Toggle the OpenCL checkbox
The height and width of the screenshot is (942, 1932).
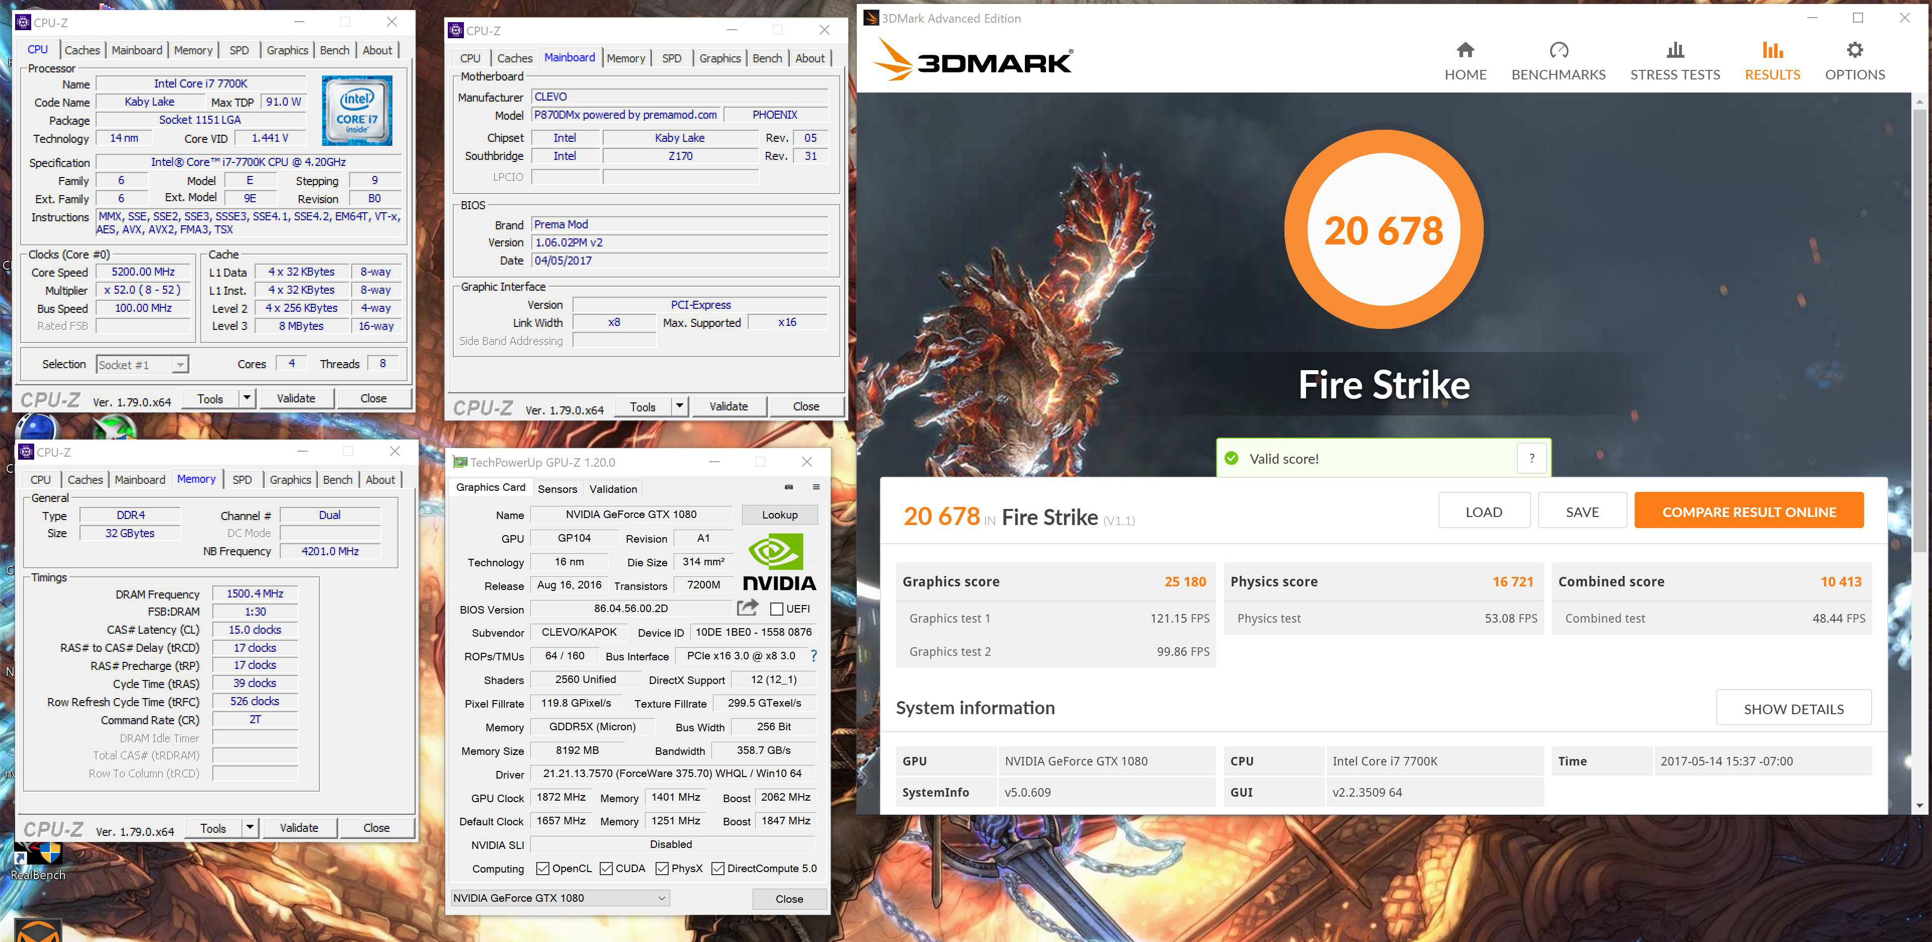(543, 869)
